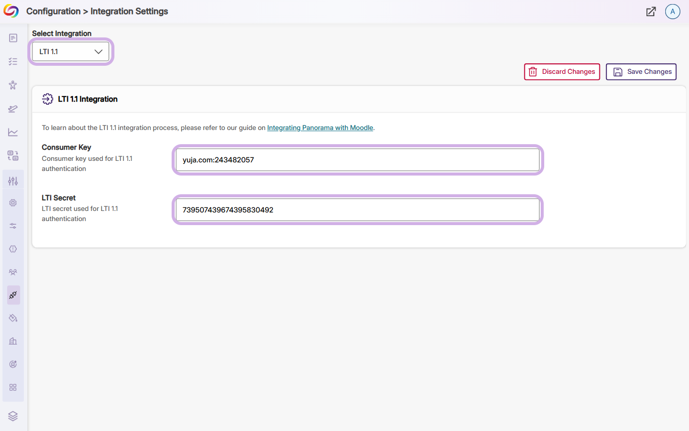Screen dimensions: 689x431
Task: Click the plug integration icon in sidebar
Action: (x=14, y=295)
